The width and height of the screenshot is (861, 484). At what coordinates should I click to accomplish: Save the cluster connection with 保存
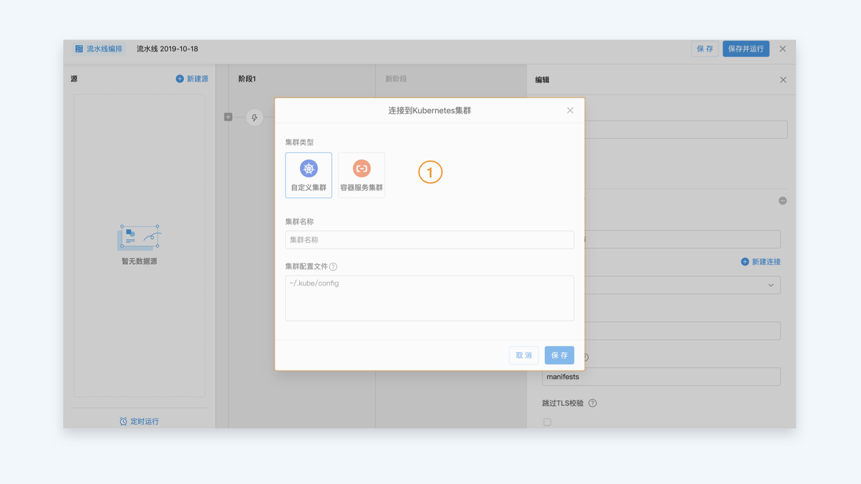point(559,355)
